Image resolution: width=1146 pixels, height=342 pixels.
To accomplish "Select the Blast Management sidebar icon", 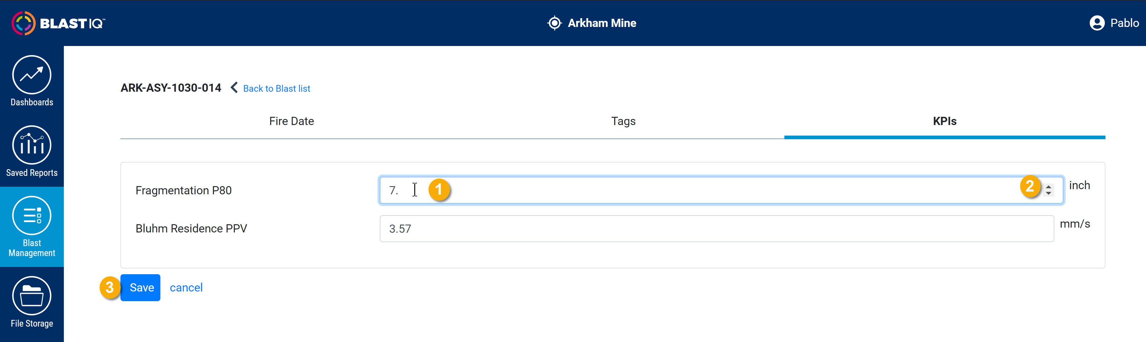I will pos(31,215).
